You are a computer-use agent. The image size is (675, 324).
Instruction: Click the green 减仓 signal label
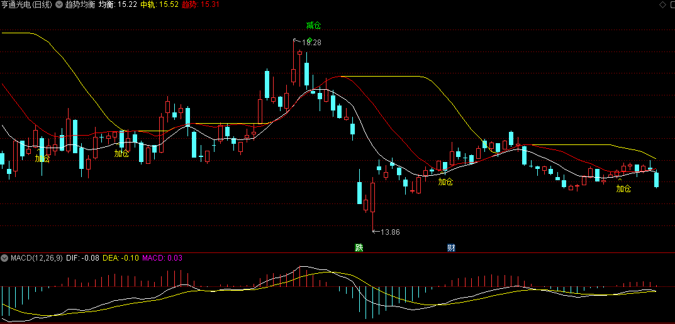coord(313,25)
